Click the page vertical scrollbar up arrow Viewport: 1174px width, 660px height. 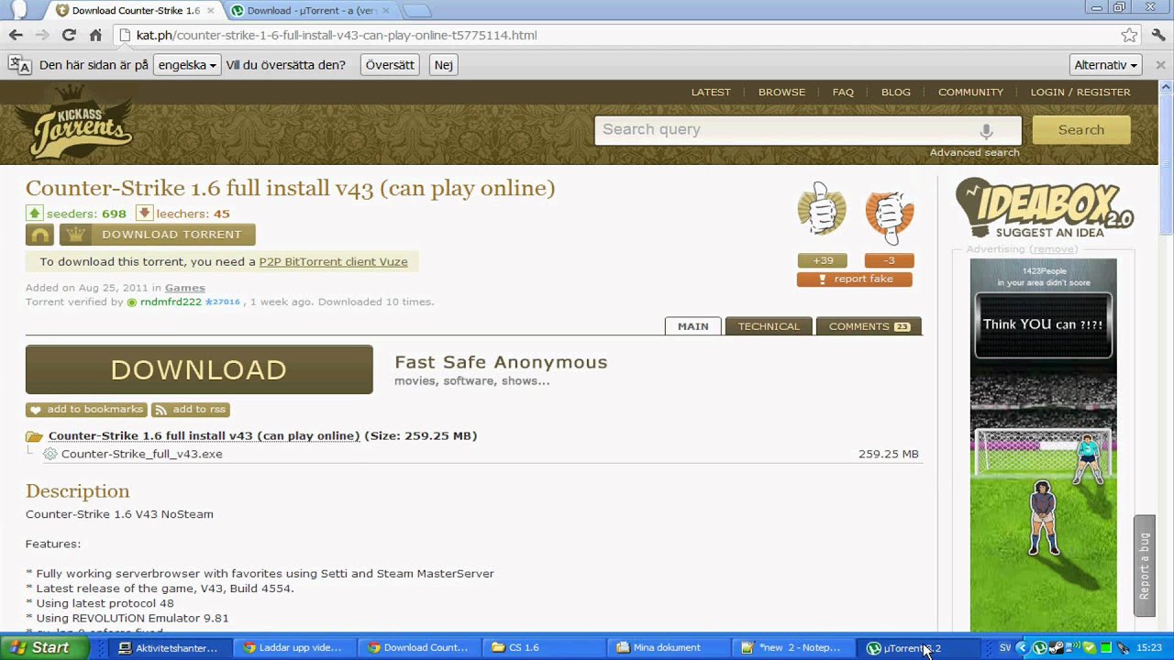tap(1167, 87)
